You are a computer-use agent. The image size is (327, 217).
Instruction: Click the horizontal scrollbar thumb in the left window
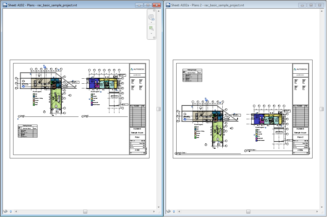click(85, 211)
